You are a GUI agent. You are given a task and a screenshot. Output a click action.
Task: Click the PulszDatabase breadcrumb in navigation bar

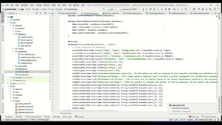tap(71, 9)
